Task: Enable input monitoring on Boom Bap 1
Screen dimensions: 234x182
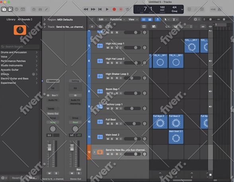Action: (x=121, y=93)
